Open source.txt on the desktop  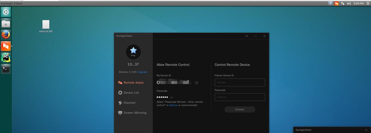tap(46, 26)
